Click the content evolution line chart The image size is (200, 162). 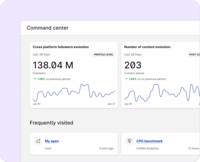(161, 92)
